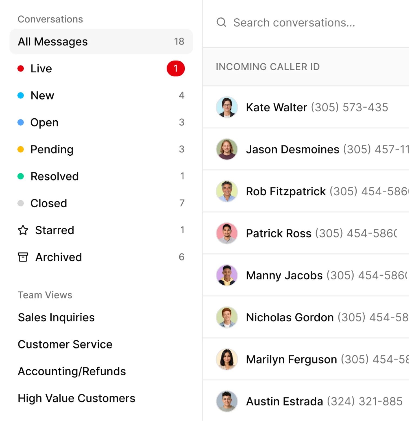Image resolution: width=409 pixels, height=421 pixels.
Task: Select Jason Desmoines' name
Action: (292, 149)
